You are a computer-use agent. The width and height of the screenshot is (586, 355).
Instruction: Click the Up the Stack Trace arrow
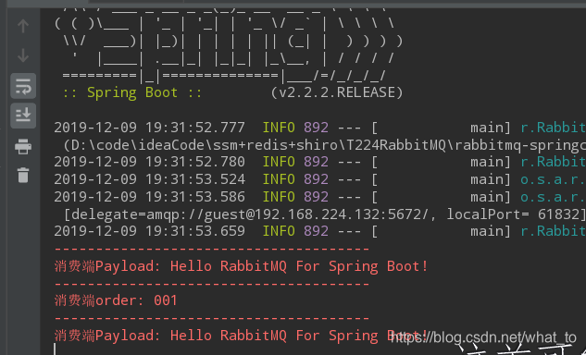tap(23, 26)
